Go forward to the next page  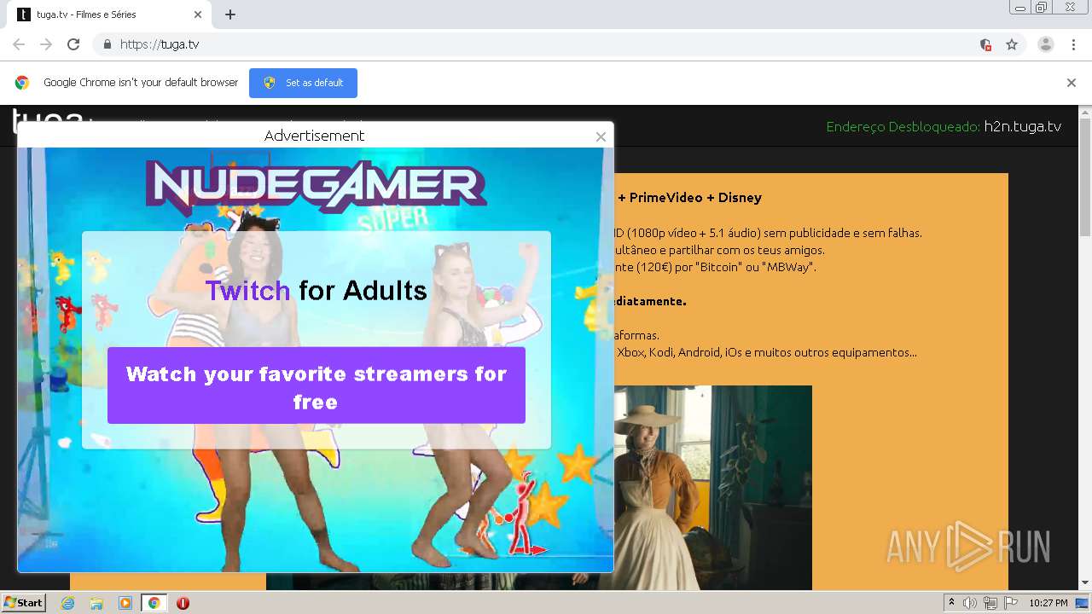(46, 44)
